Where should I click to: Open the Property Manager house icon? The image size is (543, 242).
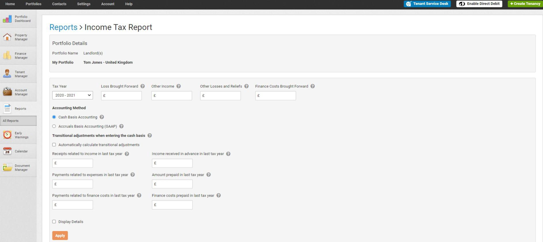(x=7, y=37)
